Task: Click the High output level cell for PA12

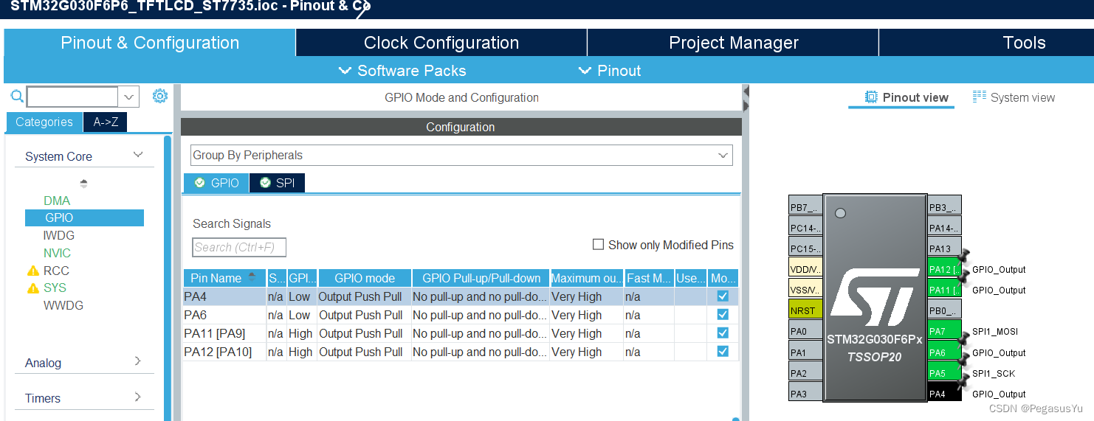Action: (302, 352)
